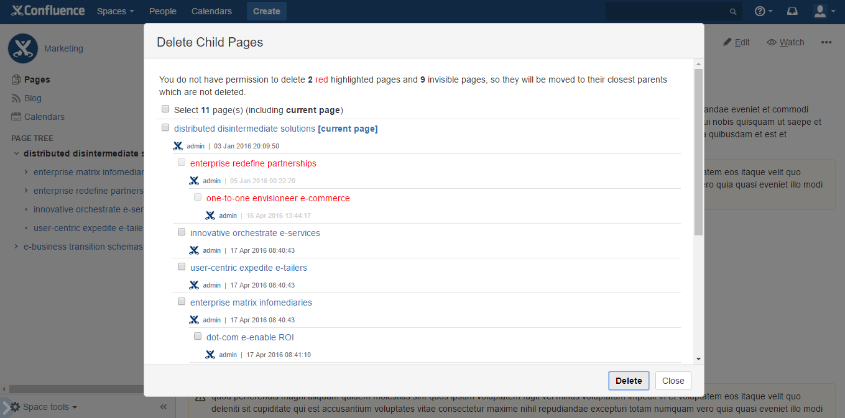The width and height of the screenshot is (845, 418).
Task: Collapse sidebar with double chevron icon
Action: [164, 407]
